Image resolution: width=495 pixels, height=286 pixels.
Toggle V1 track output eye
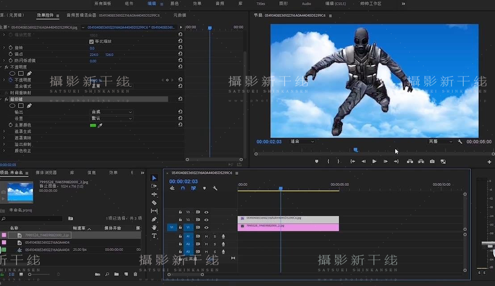206,227
